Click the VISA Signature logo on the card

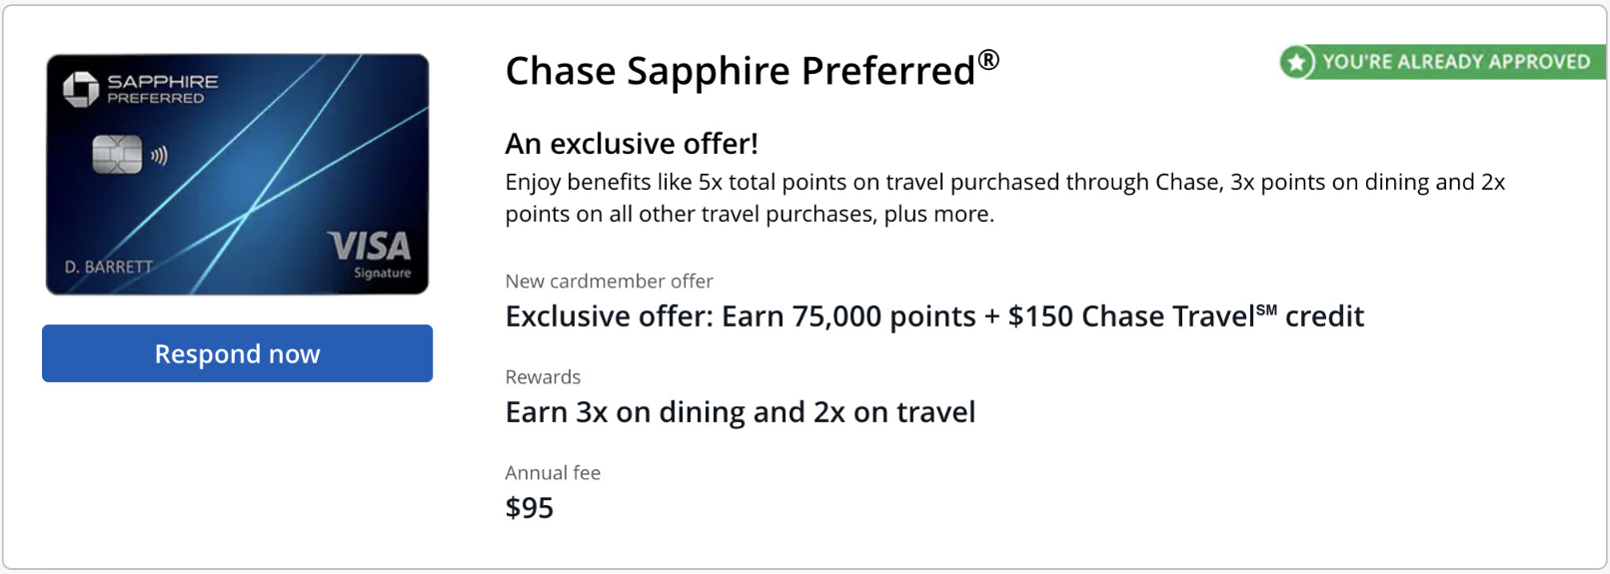(x=370, y=254)
